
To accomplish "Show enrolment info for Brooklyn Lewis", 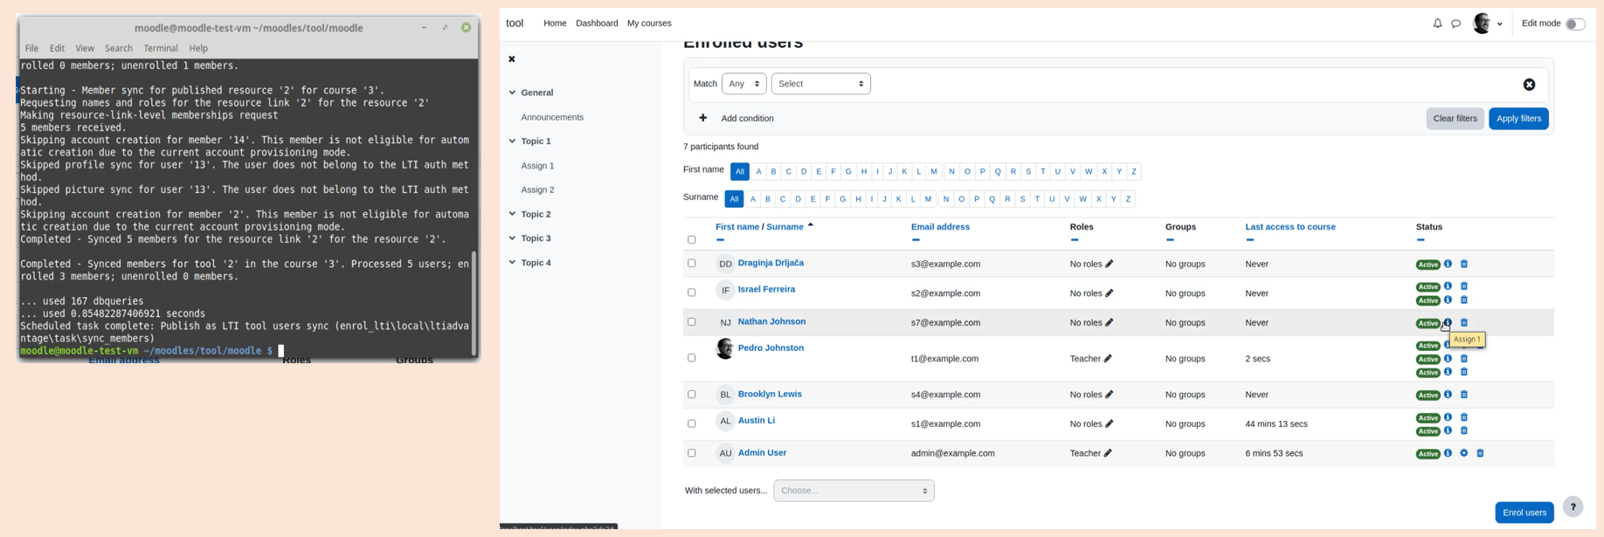I will pos(1448,395).
